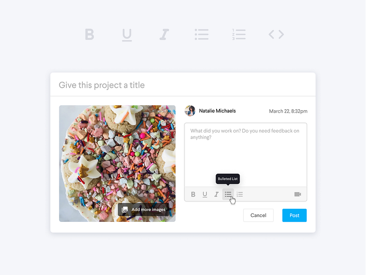The height and width of the screenshot is (275, 366).
Task: Click the Cancel button
Action: (x=258, y=215)
